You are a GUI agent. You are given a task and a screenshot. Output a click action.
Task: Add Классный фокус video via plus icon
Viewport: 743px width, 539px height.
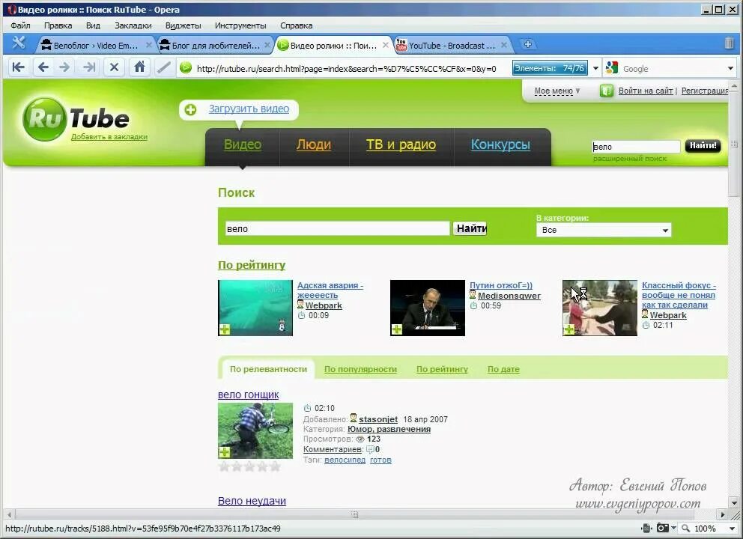click(568, 329)
